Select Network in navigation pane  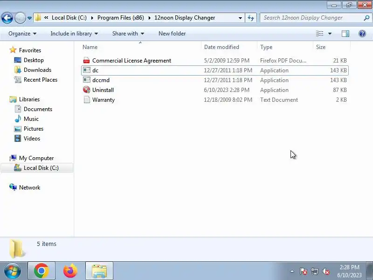click(x=29, y=188)
